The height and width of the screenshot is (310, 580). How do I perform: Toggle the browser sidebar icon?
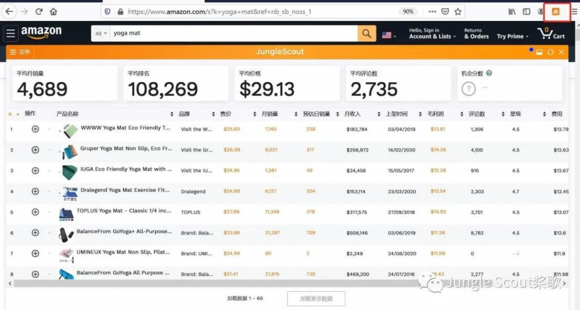click(x=526, y=12)
